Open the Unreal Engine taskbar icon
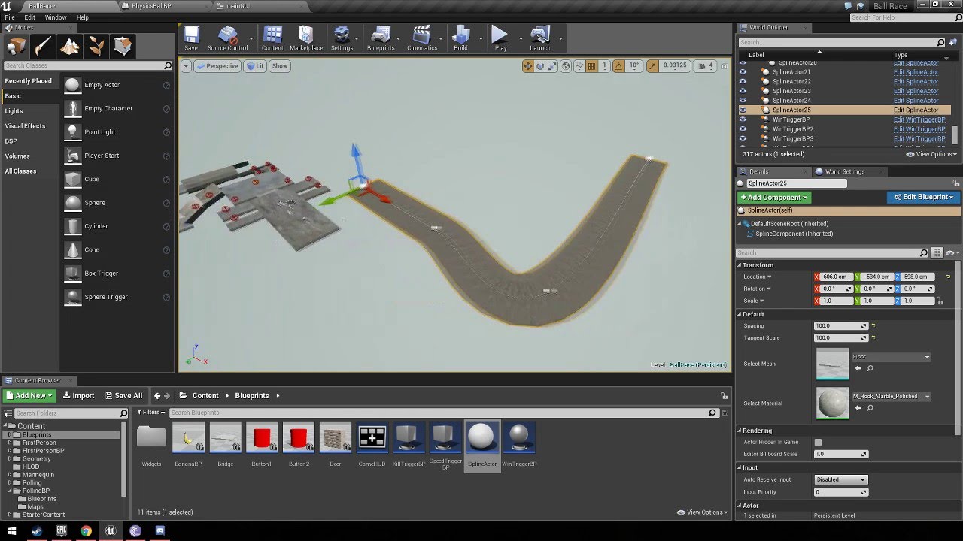963x541 pixels. (111, 531)
